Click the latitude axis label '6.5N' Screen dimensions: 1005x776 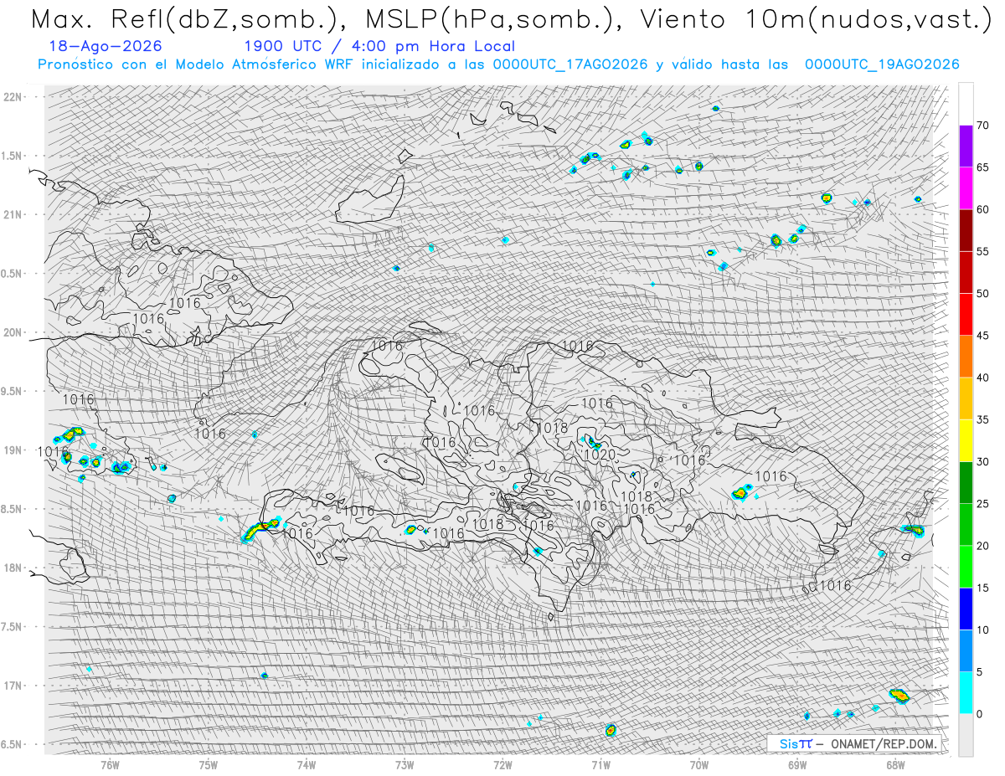click(11, 744)
